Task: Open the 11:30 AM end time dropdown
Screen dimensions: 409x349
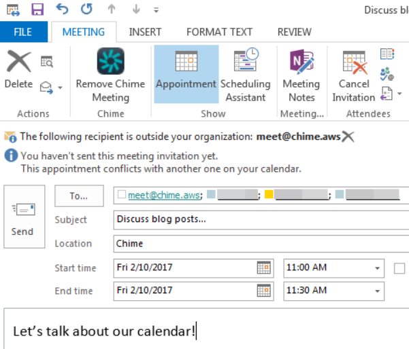Action: point(377,291)
